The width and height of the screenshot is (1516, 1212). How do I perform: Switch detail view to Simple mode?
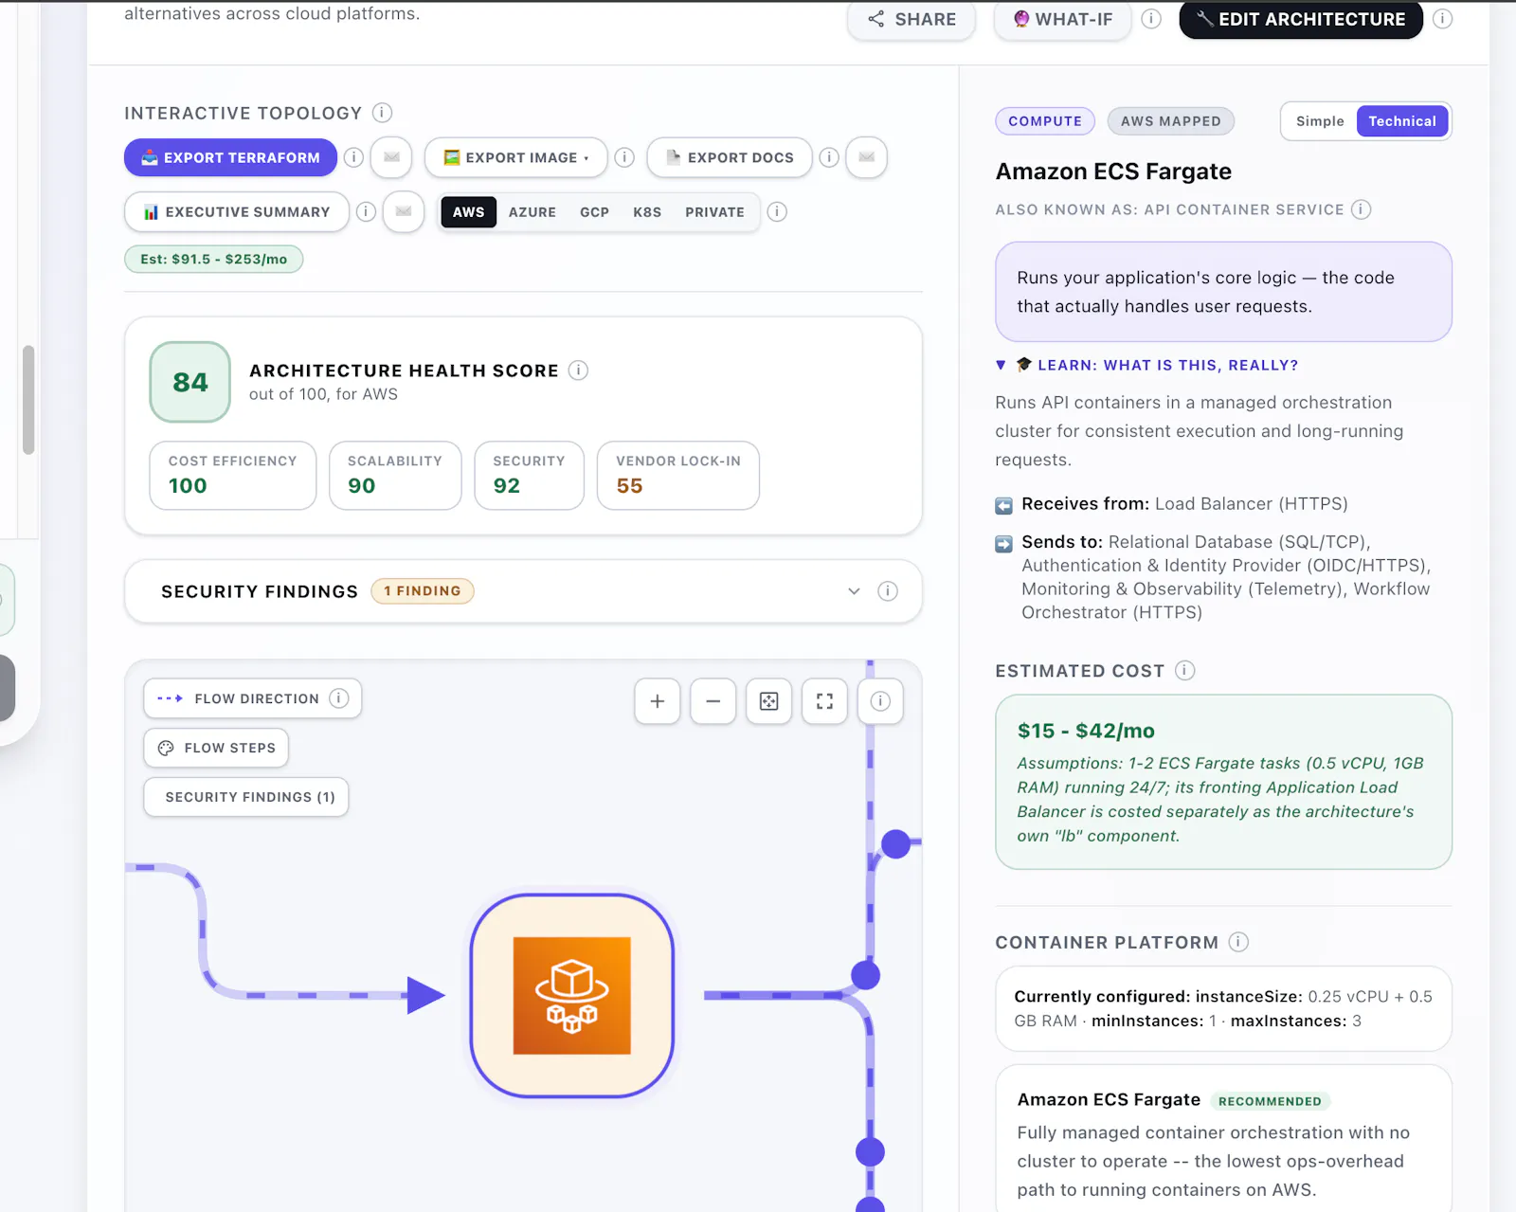point(1320,121)
